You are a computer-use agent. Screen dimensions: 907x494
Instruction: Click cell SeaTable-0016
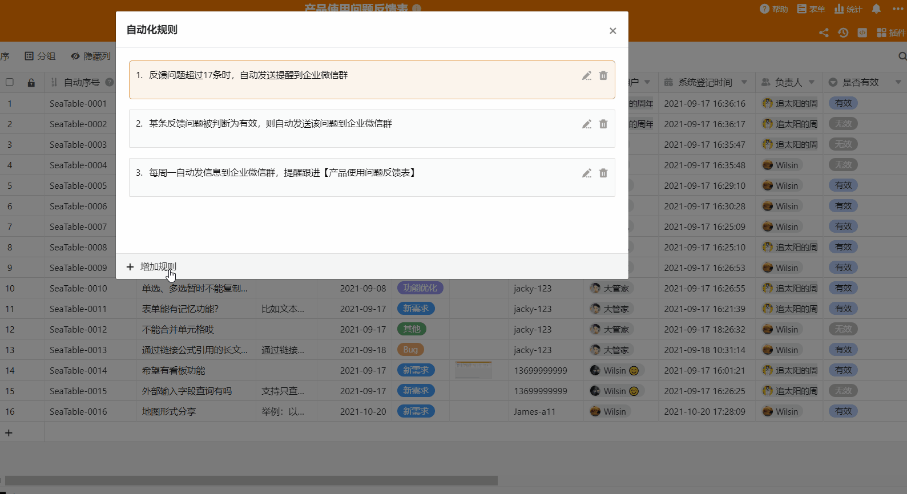tap(90, 411)
